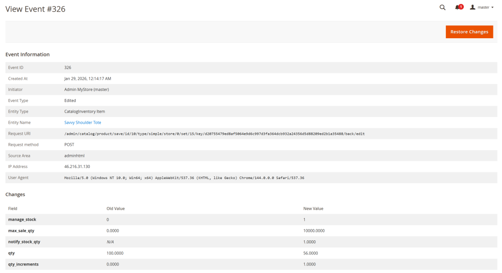Click the Entity Name label
This screenshot has width=502, height=273.
(x=19, y=123)
